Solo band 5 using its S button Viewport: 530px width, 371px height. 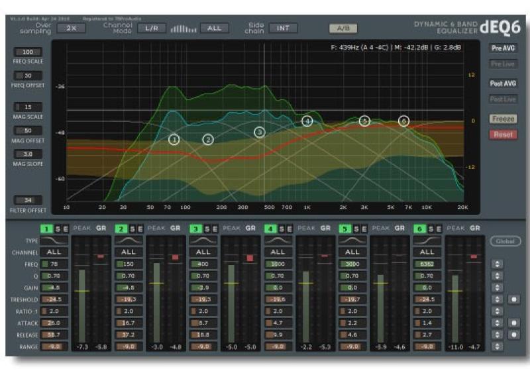pyautogui.click(x=356, y=229)
